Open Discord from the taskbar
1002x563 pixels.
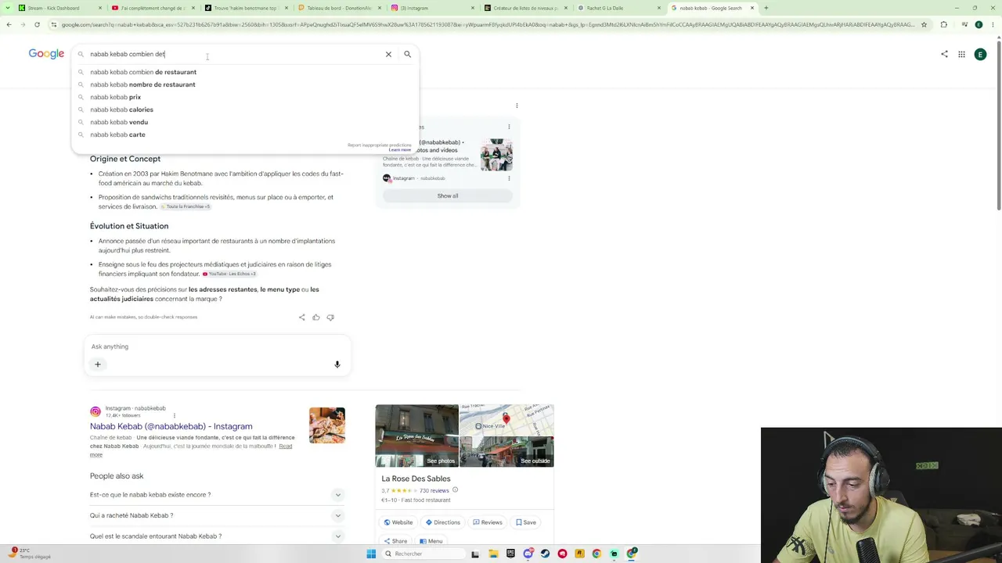tap(528, 554)
